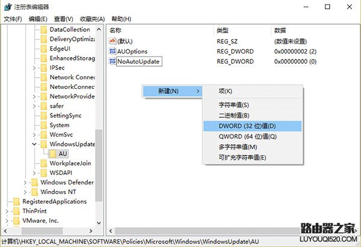
Task: Click the NetworkProvider folder icon
Action: click(43, 97)
